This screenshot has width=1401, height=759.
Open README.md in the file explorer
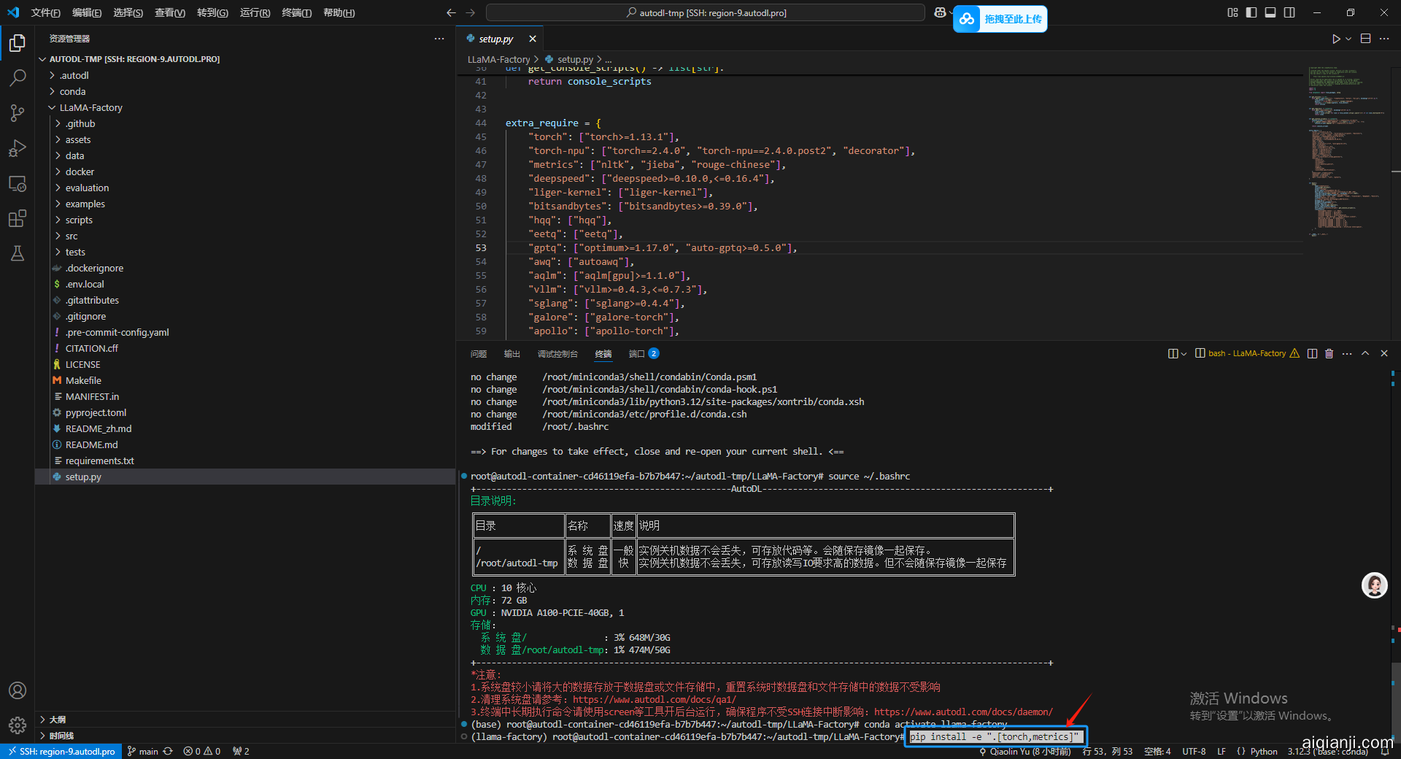pyautogui.click(x=91, y=444)
